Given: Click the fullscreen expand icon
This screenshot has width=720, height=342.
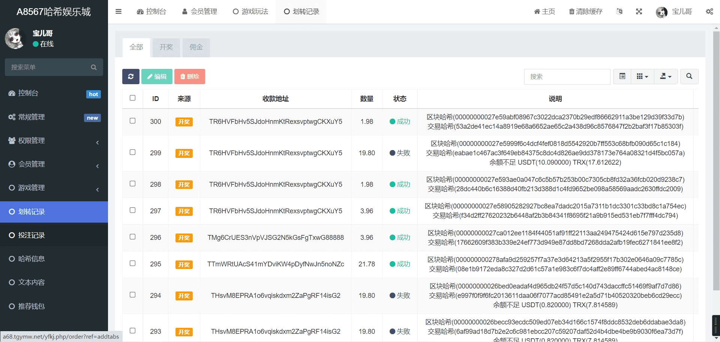Looking at the screenshot, I should click(x=639, y=12).
